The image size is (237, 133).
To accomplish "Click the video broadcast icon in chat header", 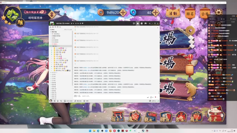I will click(x=134, y=23).
